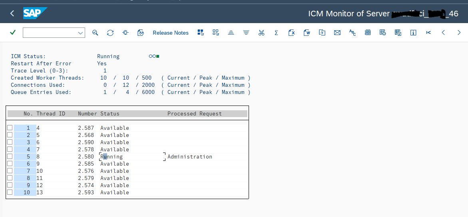This screenshot has height=217, width=468.
Task: Click the "Number" column header
Action: tap(88, 113)
